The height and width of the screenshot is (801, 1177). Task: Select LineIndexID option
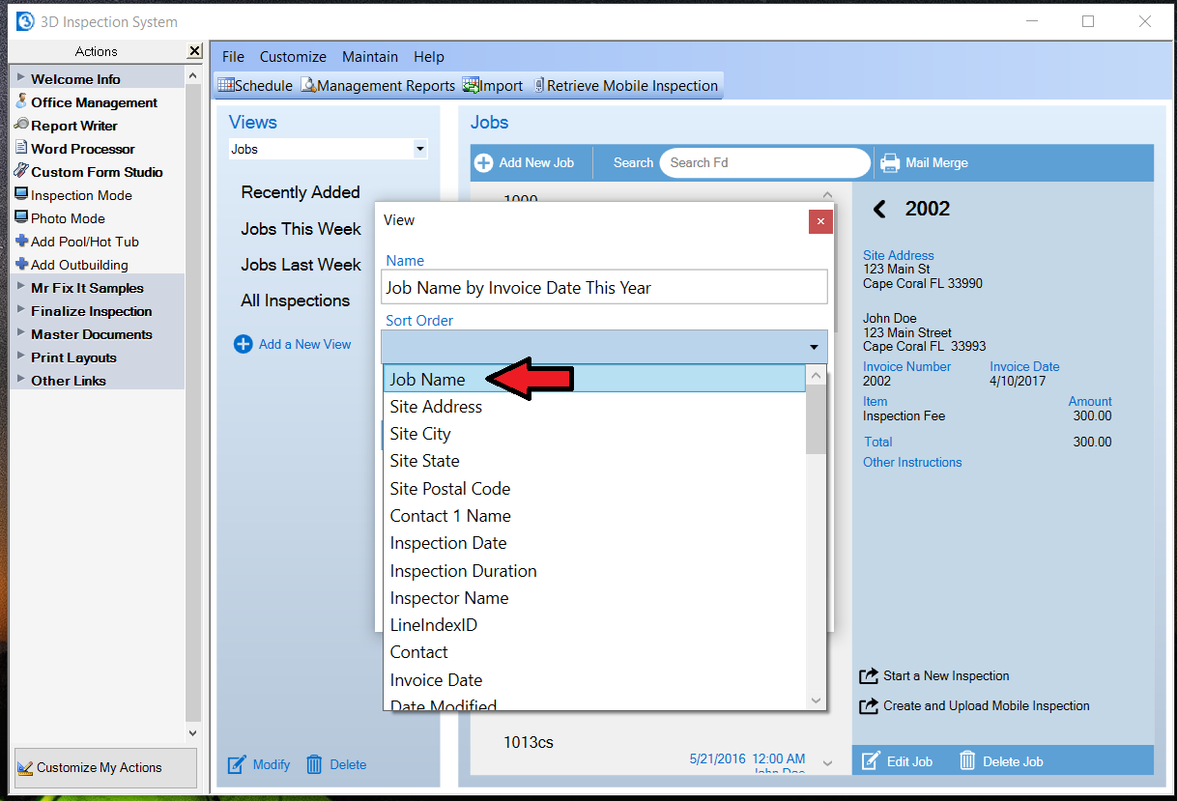click(x=594, y=625)
